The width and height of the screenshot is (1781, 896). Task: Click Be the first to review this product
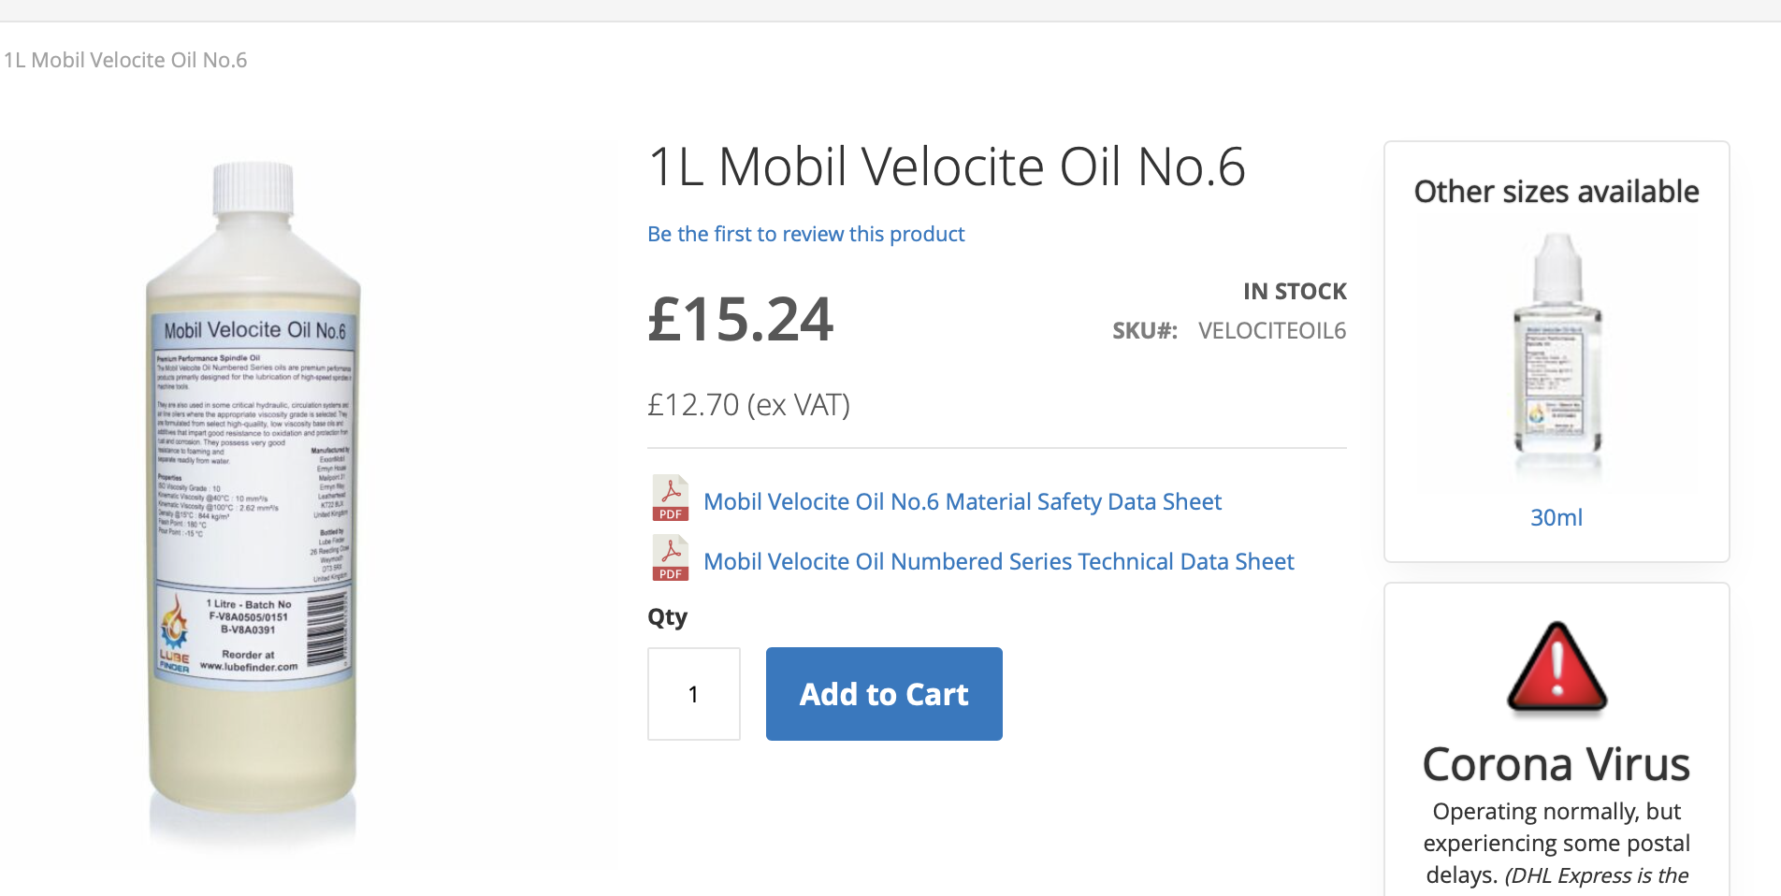pos(805,234)
